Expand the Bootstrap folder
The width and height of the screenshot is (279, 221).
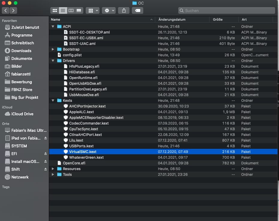53,49
